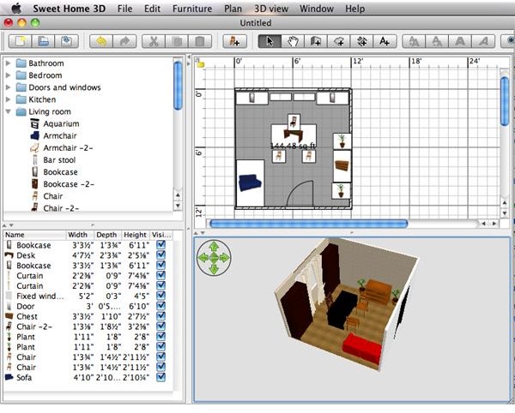Click the Add furniture to home icon

point(234,41)
